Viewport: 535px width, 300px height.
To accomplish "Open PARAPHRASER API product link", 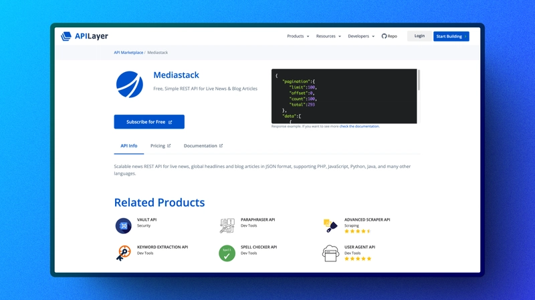I will pyautogui.click(x=257, y=220).
